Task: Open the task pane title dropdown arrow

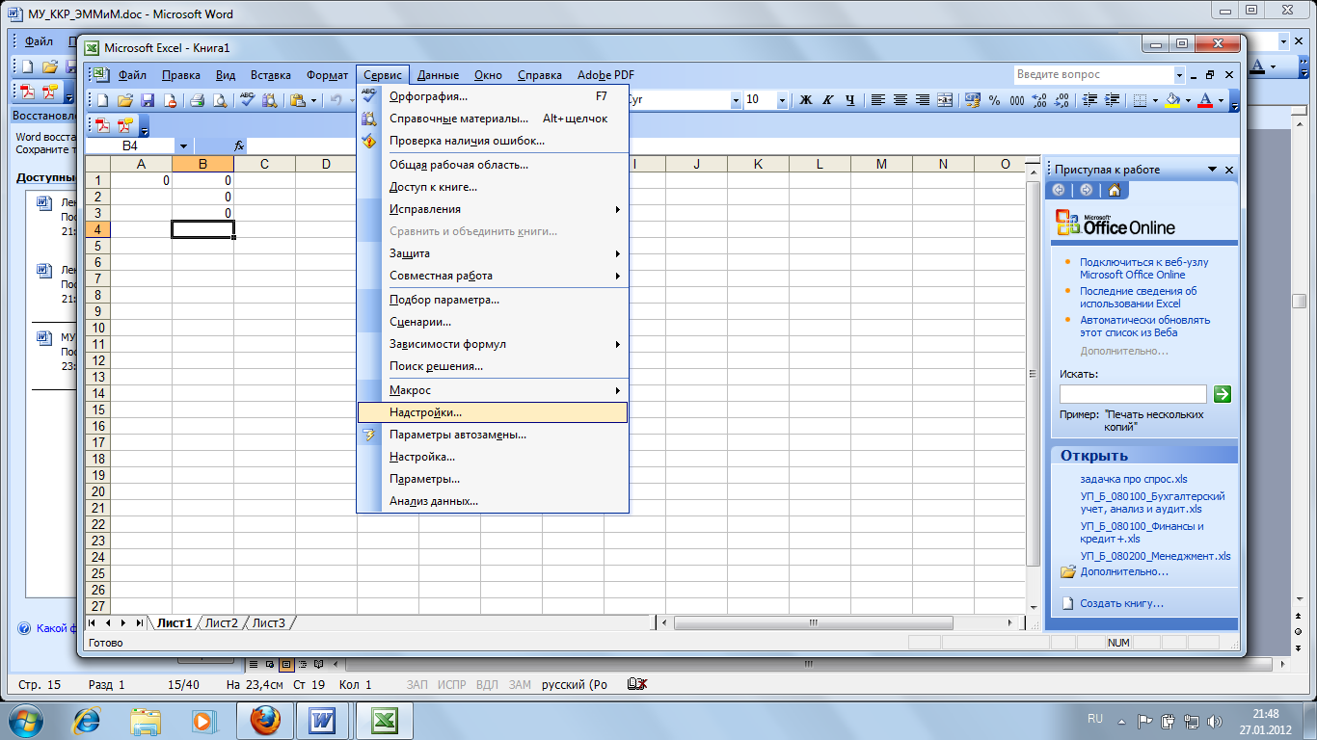Action: [1212, 170]
